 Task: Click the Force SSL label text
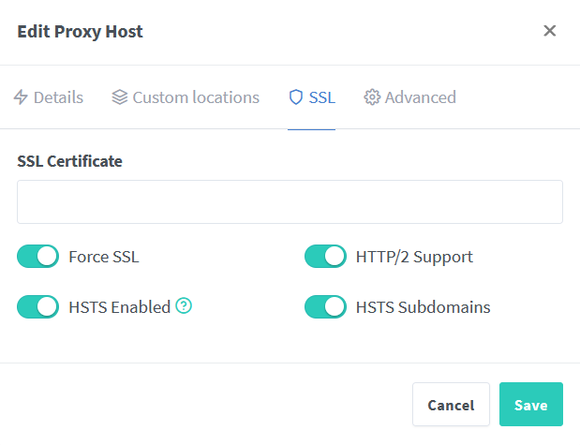point(104,257)
